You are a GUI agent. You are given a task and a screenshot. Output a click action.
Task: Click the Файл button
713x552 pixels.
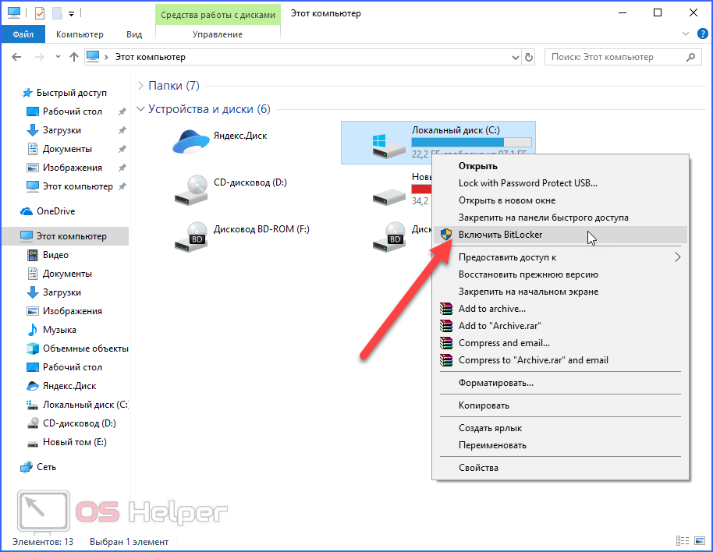click(23, 34)
